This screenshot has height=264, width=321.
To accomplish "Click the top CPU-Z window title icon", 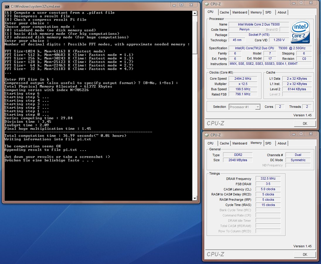I will pyautogui.click(x=207, y=4).
